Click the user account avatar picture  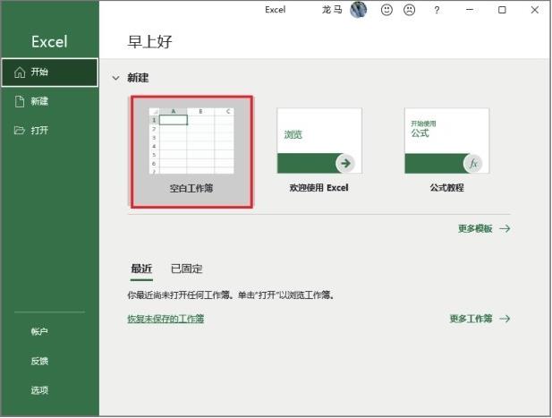tap(359, 10)
